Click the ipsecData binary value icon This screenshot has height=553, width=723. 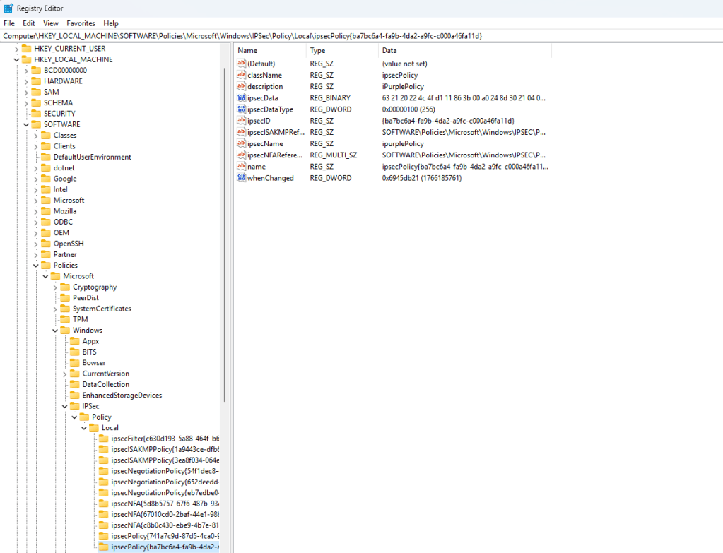tap(242, 98)
